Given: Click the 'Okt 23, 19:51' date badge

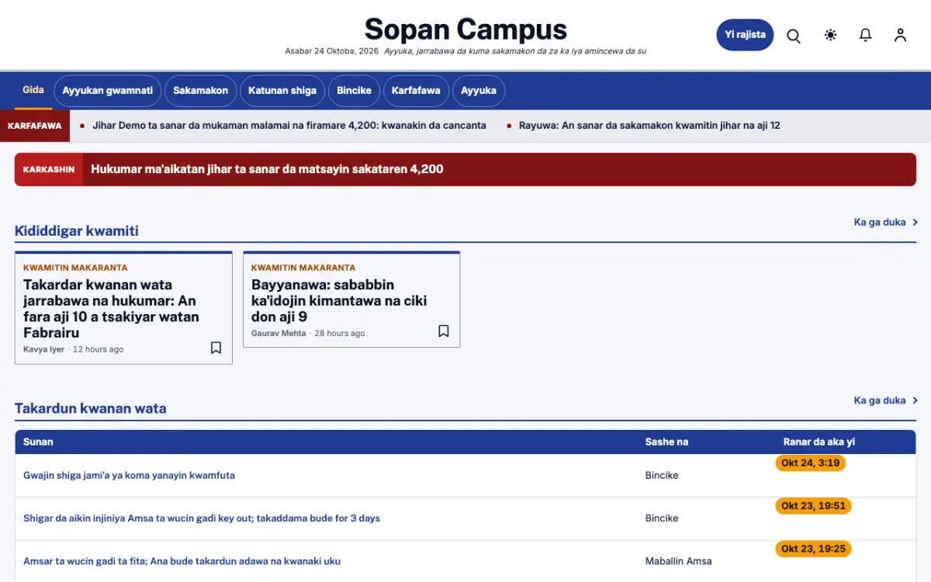Looking at the screenshot, I should click(x=813, y=506).
